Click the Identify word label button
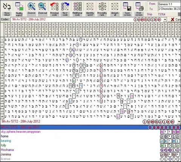The width and height of the screenshot is (181, 162). [x=90, y=14]
